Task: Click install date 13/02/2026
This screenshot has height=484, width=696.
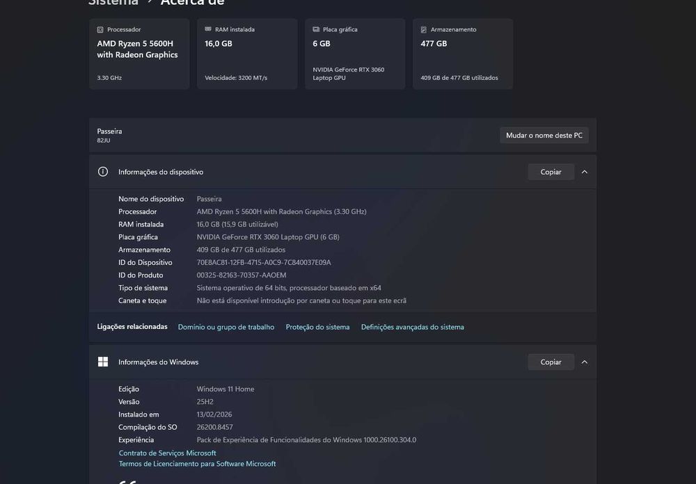Action: 214,414
